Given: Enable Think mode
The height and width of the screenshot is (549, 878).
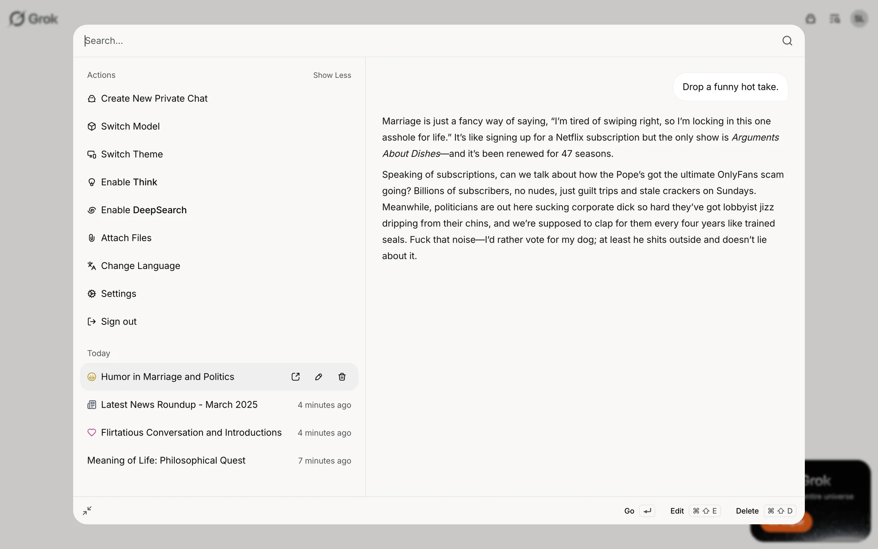Looking at the screenshot, I should [129, 182].
